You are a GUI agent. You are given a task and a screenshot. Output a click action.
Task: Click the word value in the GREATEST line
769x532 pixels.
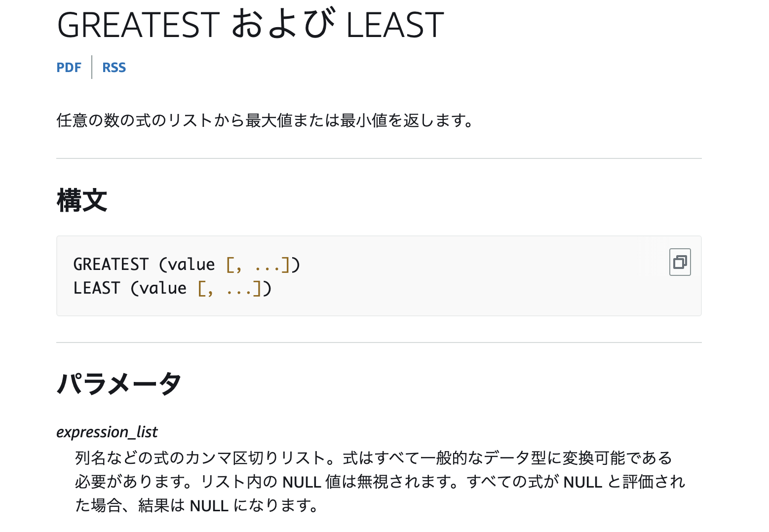point(192,265)
